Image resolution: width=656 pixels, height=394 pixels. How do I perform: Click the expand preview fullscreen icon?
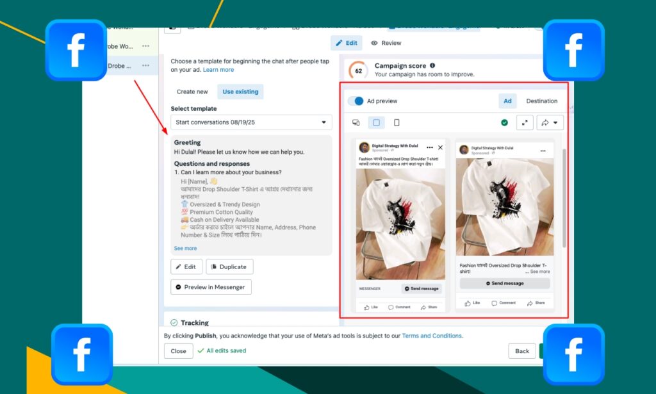pos(525,122)
